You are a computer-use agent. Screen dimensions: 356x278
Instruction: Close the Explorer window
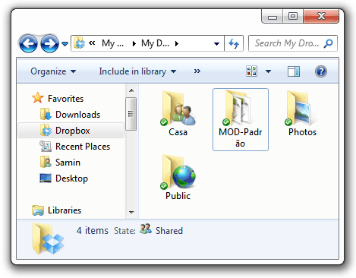pyautogui.click(x=321, y=16)
